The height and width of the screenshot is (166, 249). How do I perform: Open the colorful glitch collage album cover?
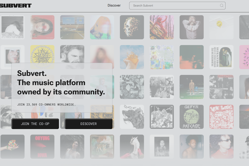click(162, 57)
